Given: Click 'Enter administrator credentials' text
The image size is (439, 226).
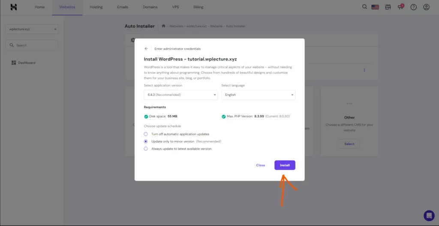Looking at the screenshot, I should (177, 49).
